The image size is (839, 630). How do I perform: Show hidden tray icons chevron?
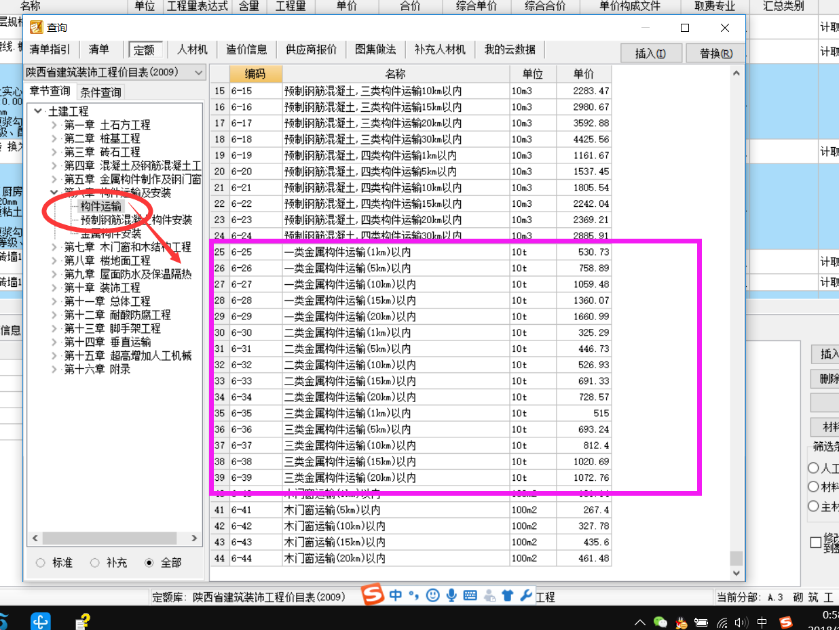click(640, 622)
